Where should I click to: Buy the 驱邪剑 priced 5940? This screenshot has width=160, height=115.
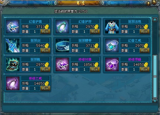[45, 50]
